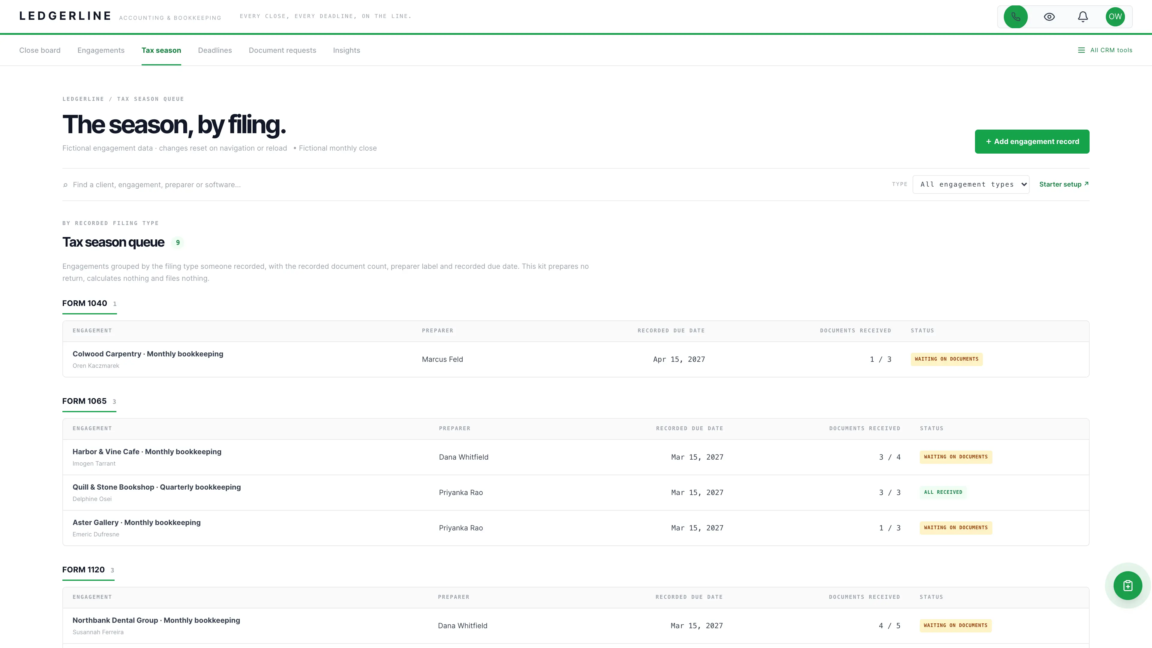The height and width of the screenshot is (648, 1152).
Task: Select the FORM 1065 group header
Action: coord(89,401)
